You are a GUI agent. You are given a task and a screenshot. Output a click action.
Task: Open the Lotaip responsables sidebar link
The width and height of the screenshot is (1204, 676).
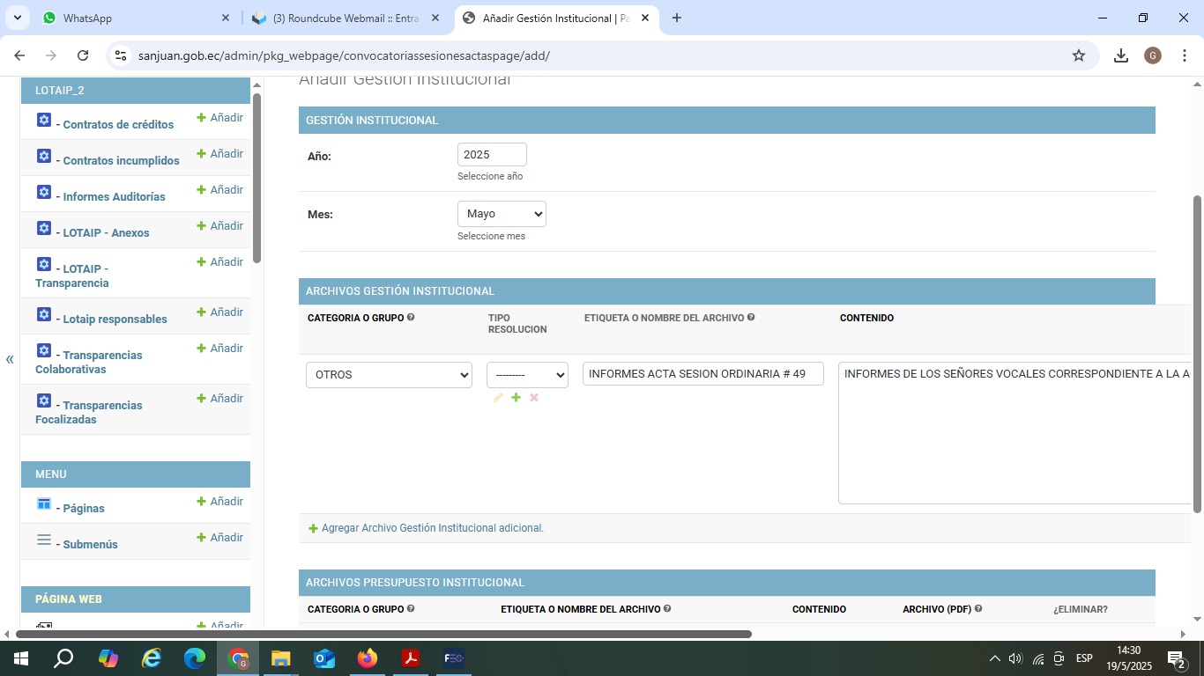point(115,319)
